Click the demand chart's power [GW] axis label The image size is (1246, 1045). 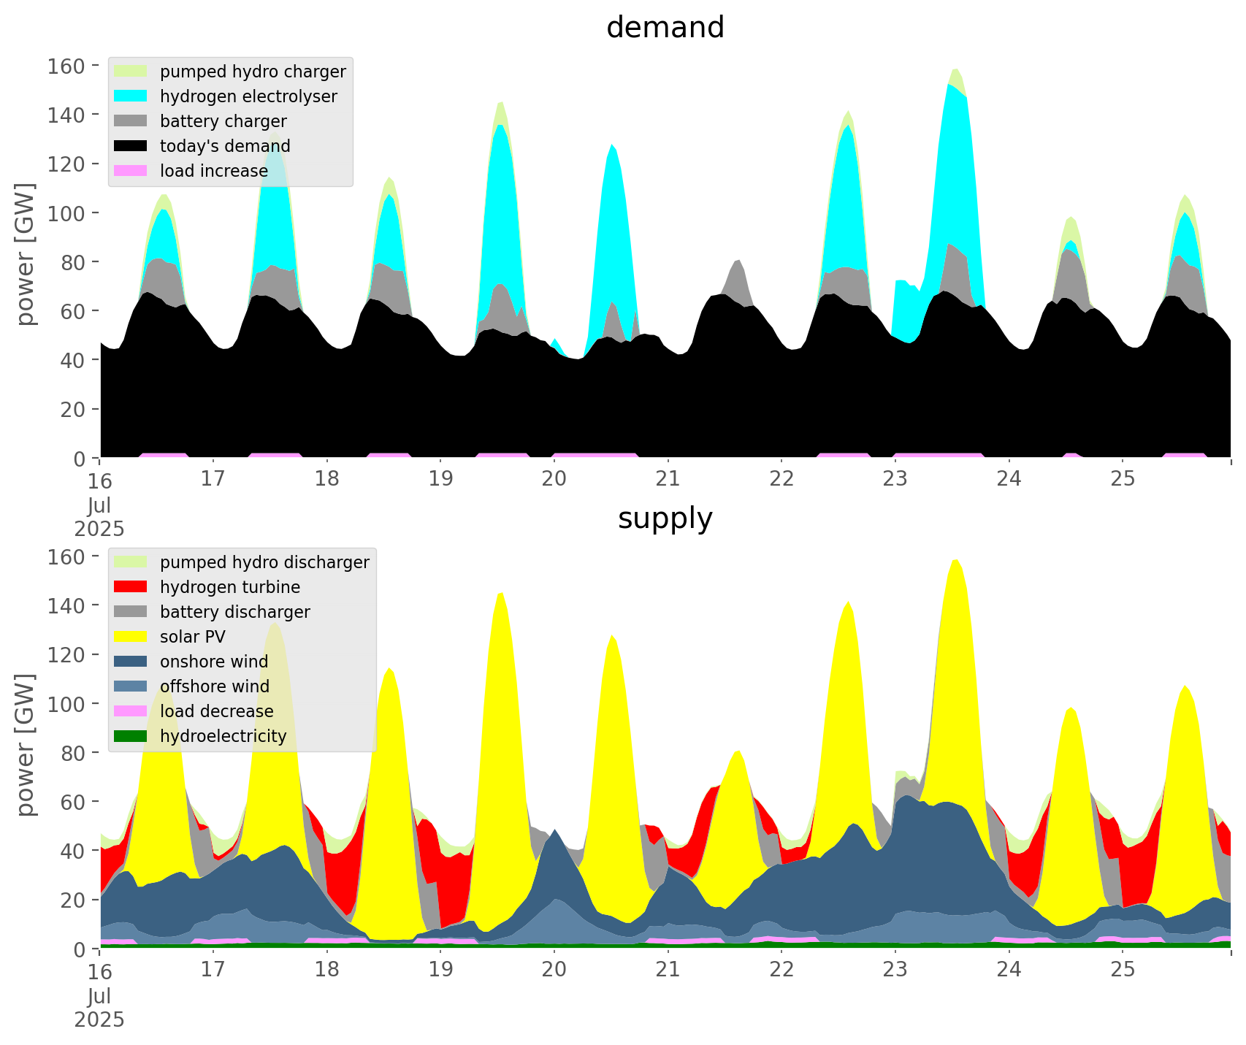[26, 254]
